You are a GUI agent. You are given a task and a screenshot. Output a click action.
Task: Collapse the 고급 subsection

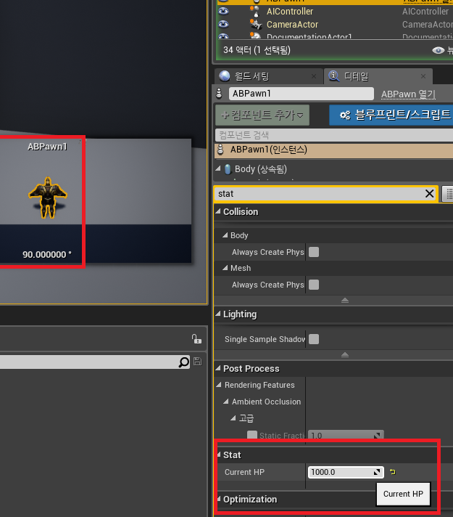coord(233,418)
